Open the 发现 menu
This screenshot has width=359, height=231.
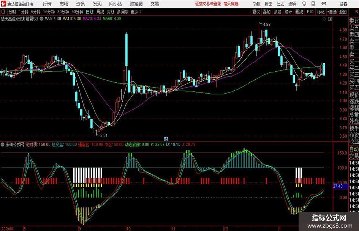coord(97,4)
